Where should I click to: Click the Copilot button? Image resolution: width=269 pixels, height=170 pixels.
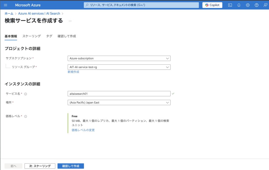[x=212, y=5]
